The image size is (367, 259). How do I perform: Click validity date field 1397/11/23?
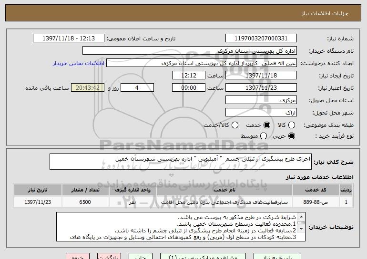(261, 88)
